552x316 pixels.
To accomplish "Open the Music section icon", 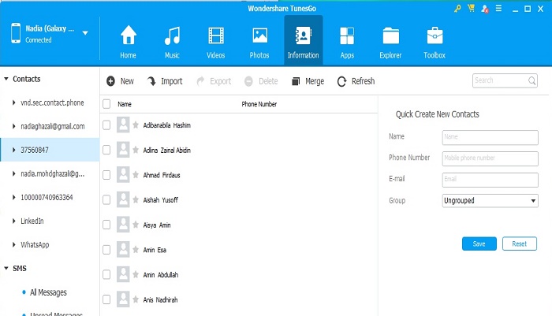I will 172,36.
